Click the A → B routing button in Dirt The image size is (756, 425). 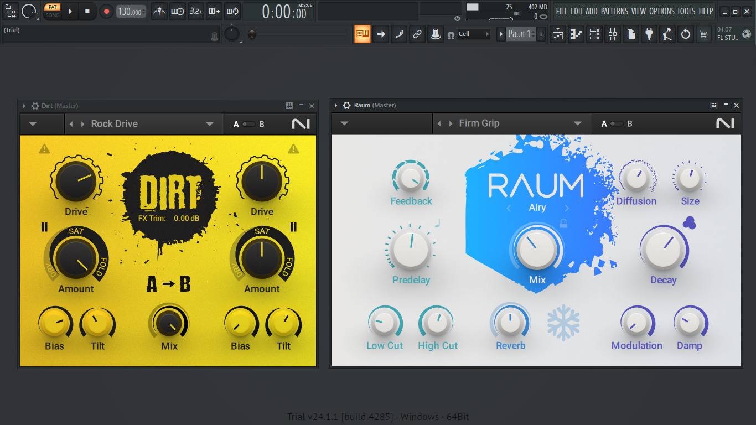coord(168,284)
